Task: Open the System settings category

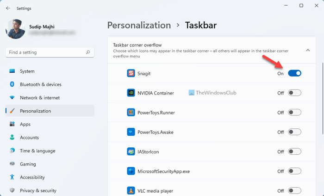Action: [x=50, y=71]
